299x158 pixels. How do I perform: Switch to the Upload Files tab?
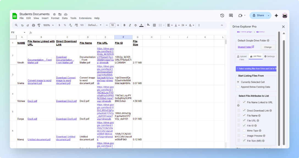click(x=242, y=58)
